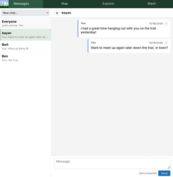Show info for the 'Want to meet up' message
173x177 pixels.
[166, 43]
